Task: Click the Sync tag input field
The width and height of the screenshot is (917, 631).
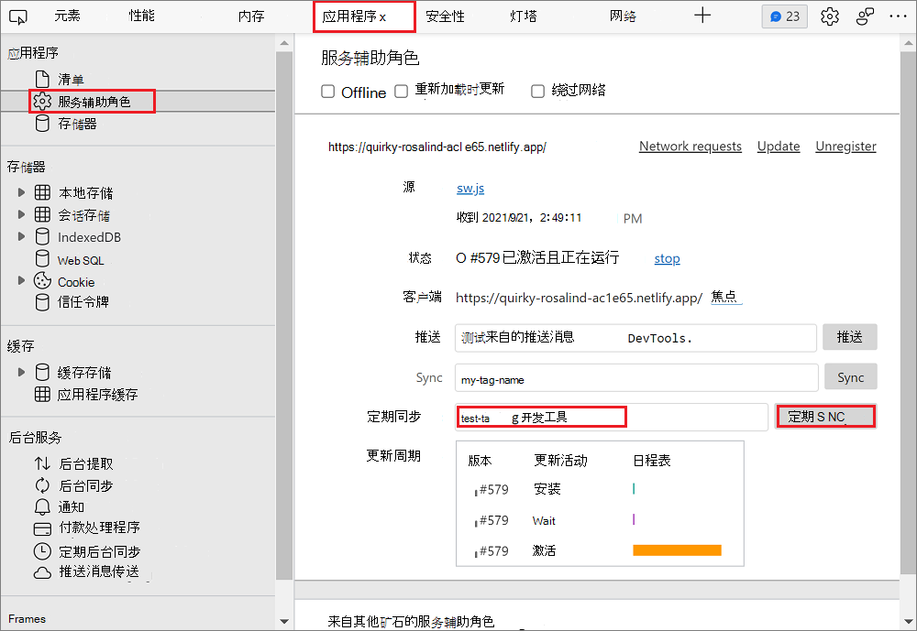Action: [x=635, y=377]
